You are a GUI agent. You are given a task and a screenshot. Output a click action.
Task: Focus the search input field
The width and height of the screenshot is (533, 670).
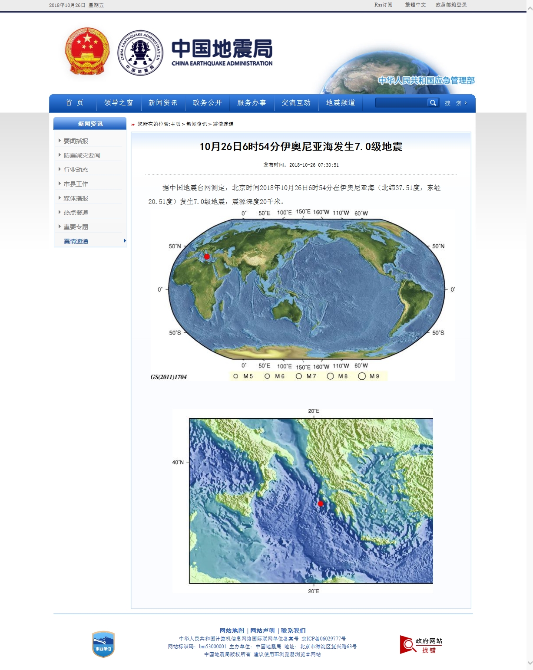point(401,103)
